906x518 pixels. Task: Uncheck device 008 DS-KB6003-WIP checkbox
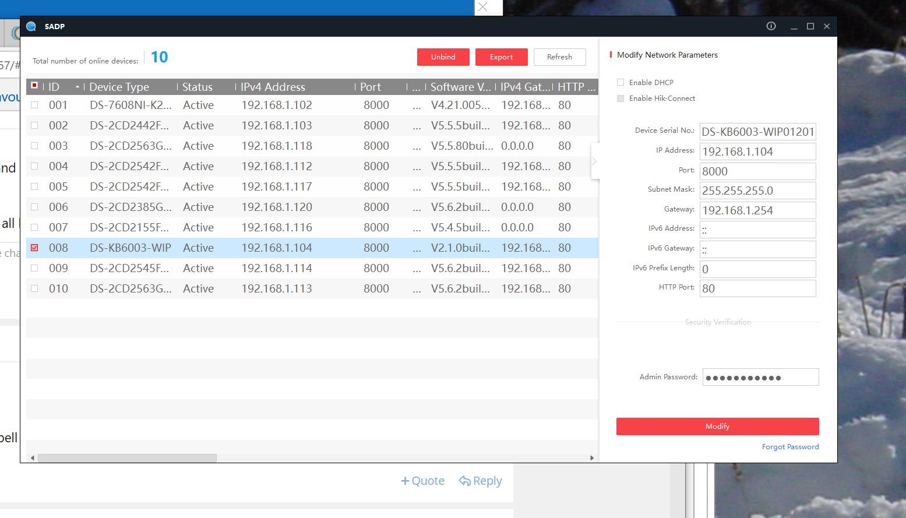pyautogui.click(x=34, y=248)
